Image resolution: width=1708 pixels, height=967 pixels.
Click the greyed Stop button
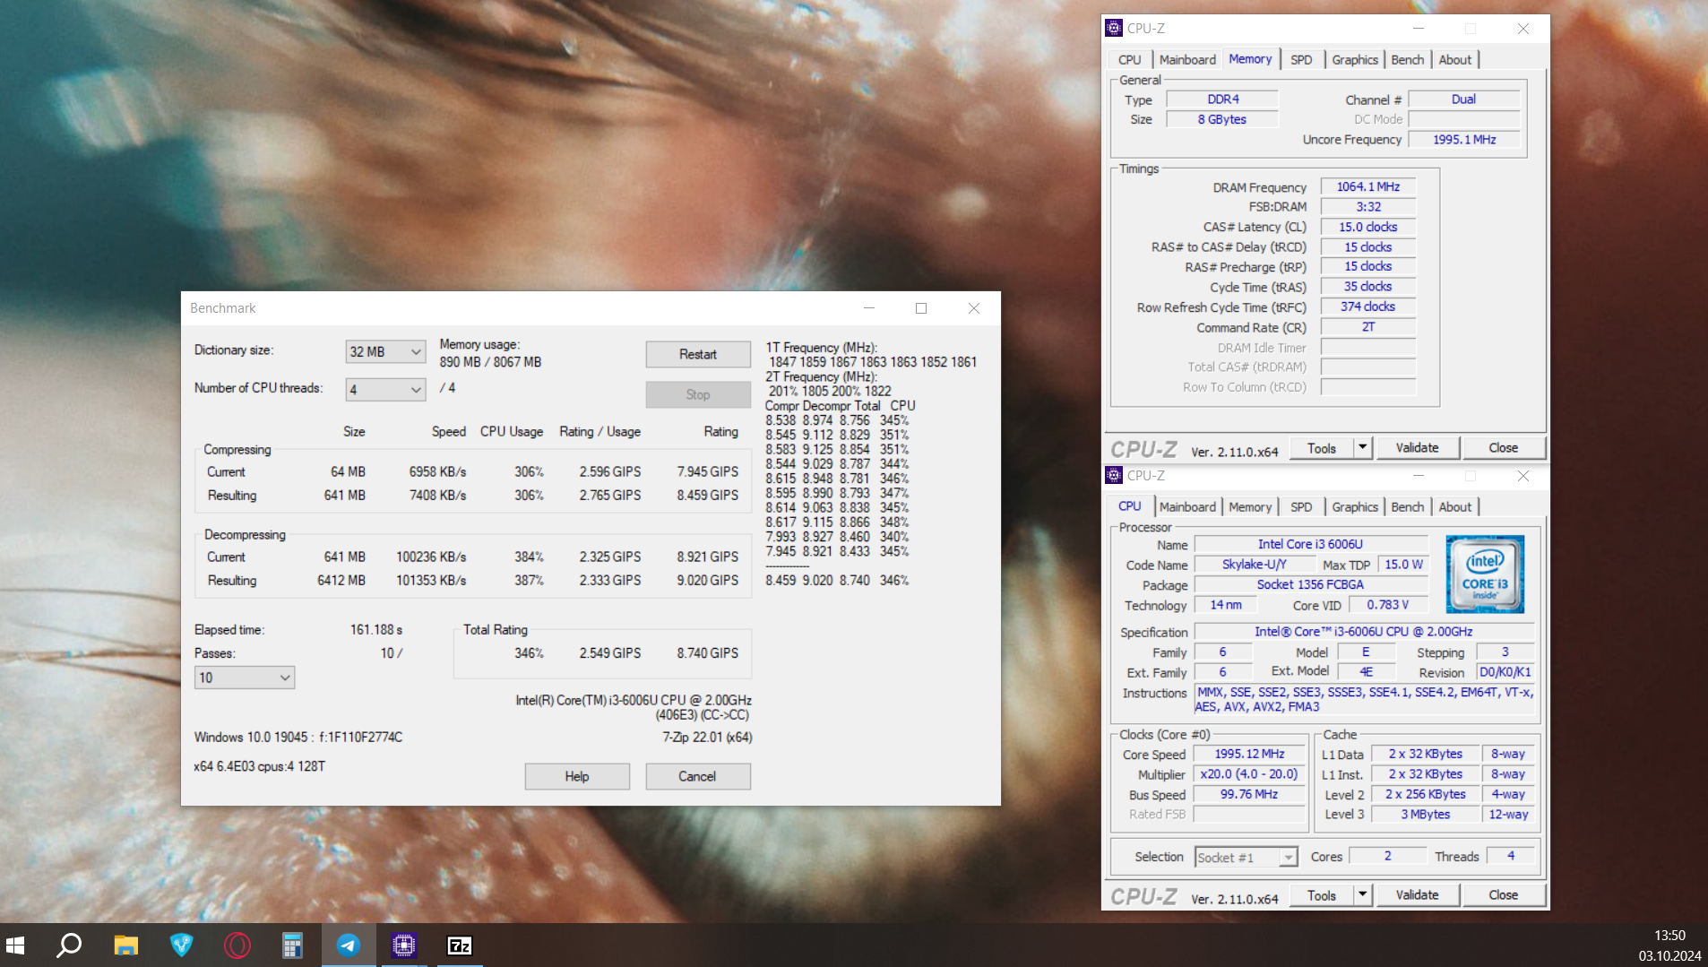click(698, 394)
